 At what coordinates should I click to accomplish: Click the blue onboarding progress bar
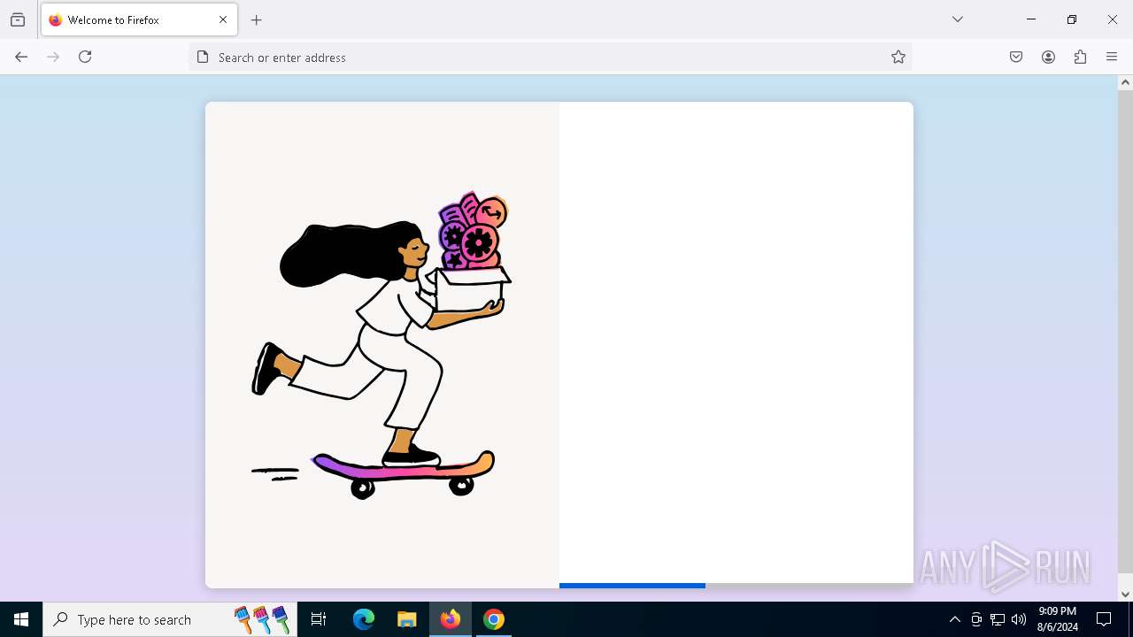pos(632,585)
